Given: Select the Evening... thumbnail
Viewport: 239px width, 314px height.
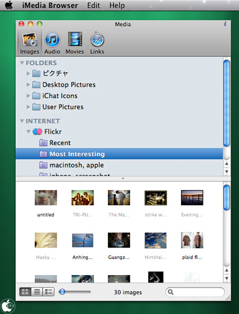Looking at the screenshot, I should coord(192,198).
